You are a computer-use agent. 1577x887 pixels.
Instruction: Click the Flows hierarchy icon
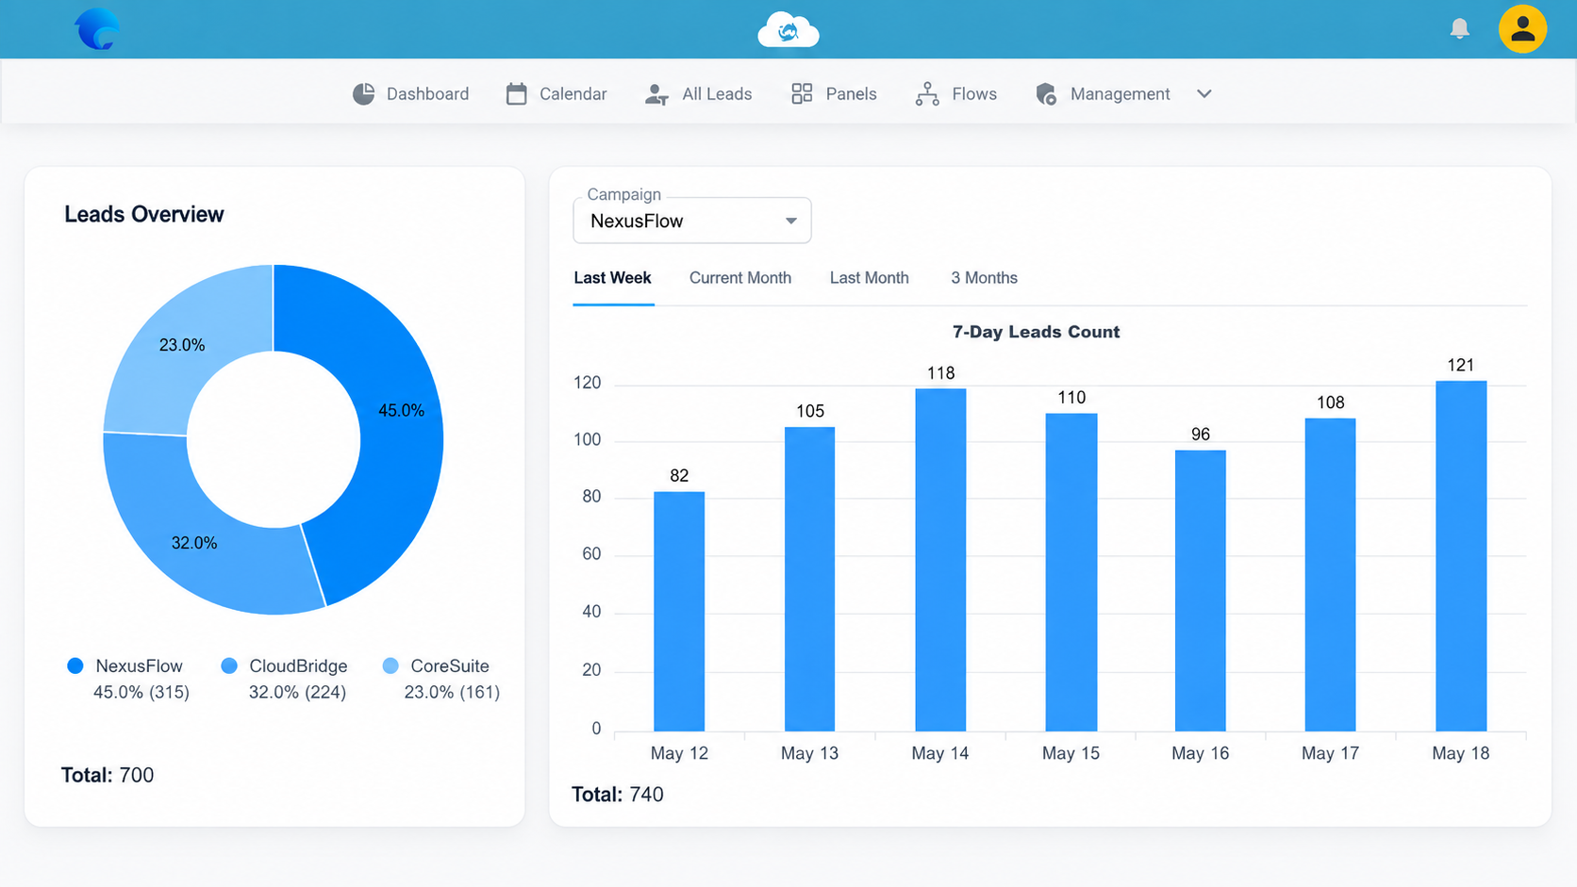(927, 94)
